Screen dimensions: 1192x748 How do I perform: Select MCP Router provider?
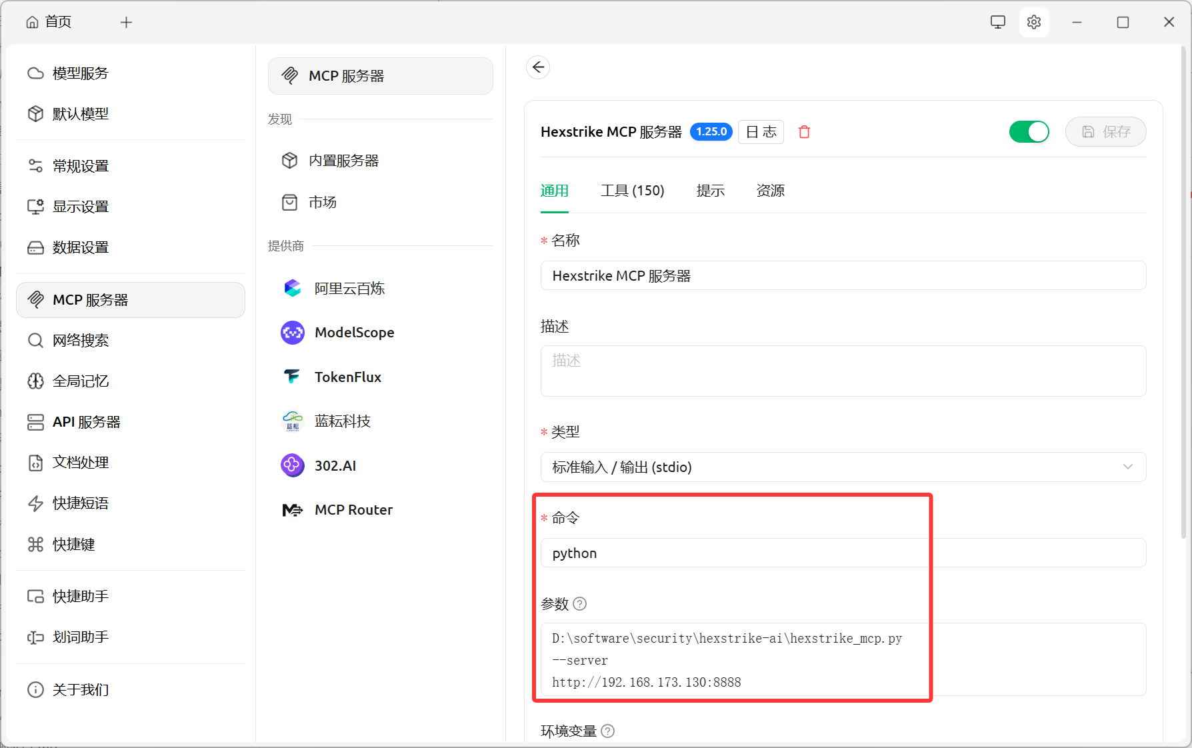(x=353, y=510)
